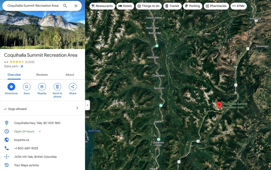The height and width of the screenshot is (170, 271).
Task: Click the search magnifier icon
Action: (65, 6)
